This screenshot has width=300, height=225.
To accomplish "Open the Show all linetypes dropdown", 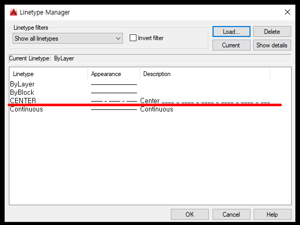I will 68,38.
